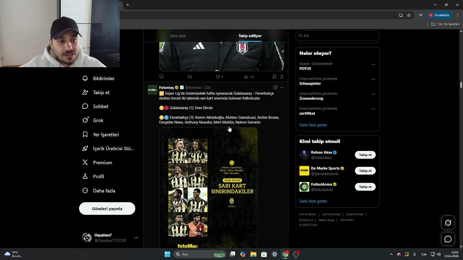
Task: Bookmark this page with star icon
Action: (409, 15)
